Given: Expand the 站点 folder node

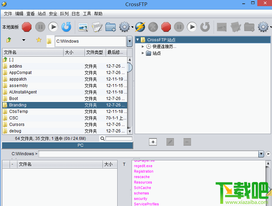Looking at the screenshot, I should click(143, 53).
